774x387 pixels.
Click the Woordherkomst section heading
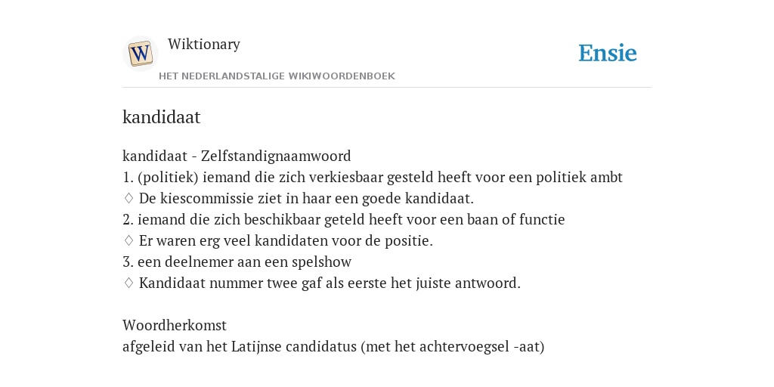pos(175,326)
